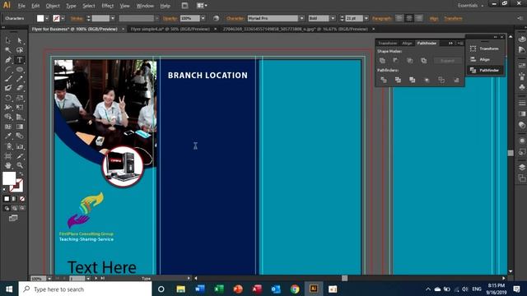The width and height of the screenshot is (527, 296).
Task: Click the Divide pathfinder icon
Action: [384, 80]
